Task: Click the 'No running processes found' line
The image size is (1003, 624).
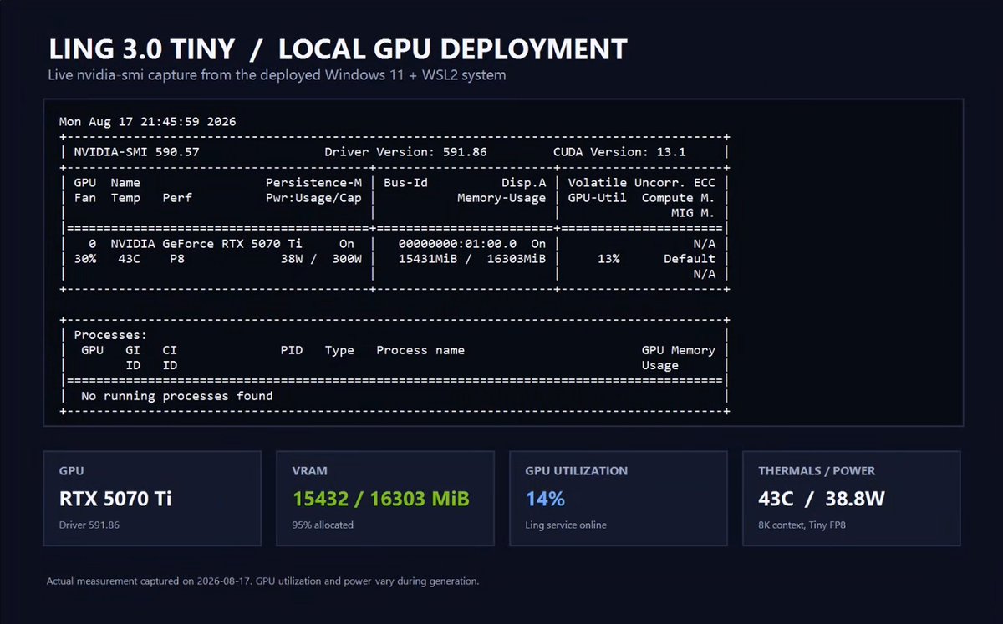Action: [177, 396]
